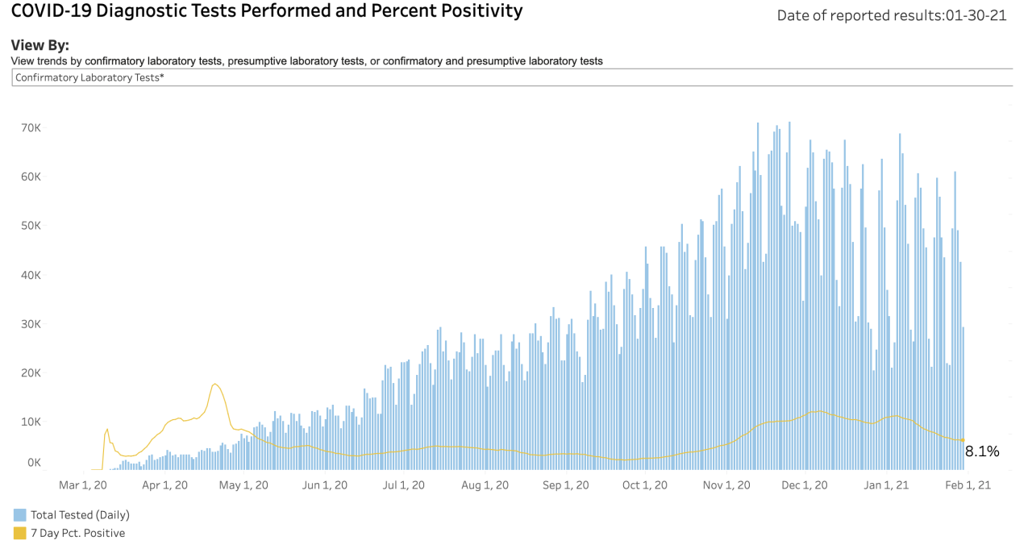Click the end-point marker of the positivity line
Image resolution: width=1032 pixels, height=549 pixels.
(x=962, y=440)
